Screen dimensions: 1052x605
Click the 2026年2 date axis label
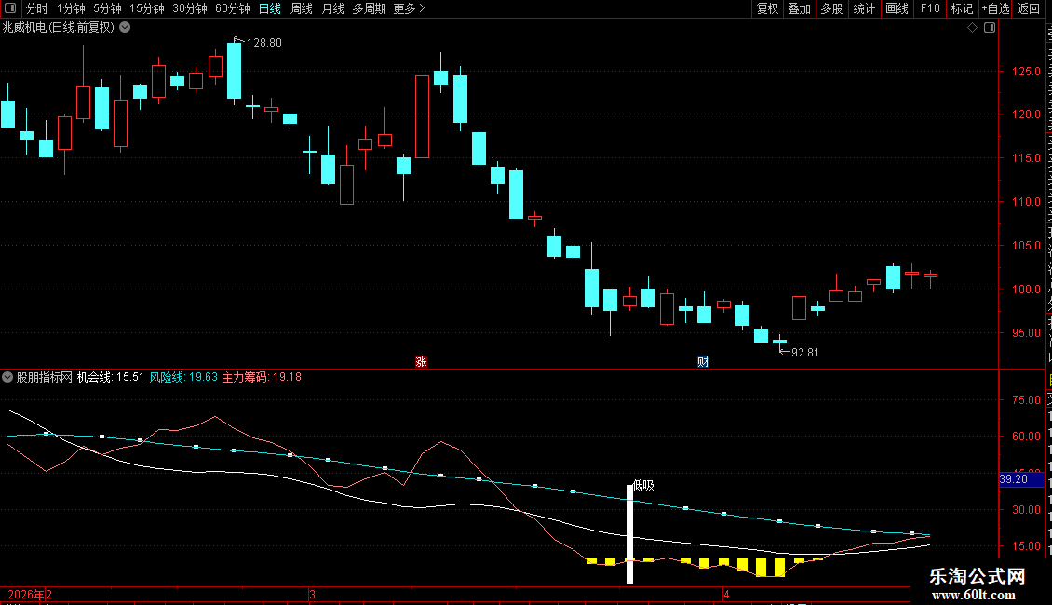pos(30,594)
